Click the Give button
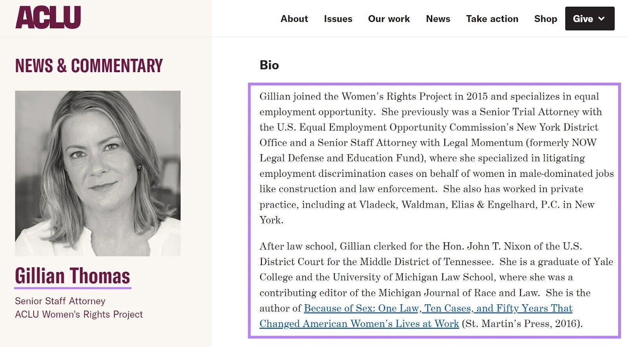 click(x=583, y=18)
